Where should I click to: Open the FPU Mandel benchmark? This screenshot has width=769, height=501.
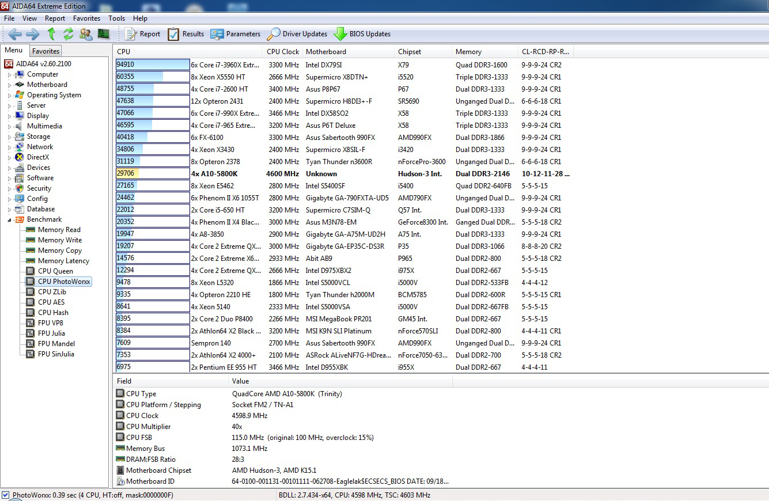pos(56,344)
